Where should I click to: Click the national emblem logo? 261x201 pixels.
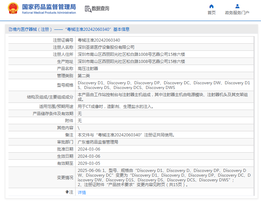click(x=13, y=8)
